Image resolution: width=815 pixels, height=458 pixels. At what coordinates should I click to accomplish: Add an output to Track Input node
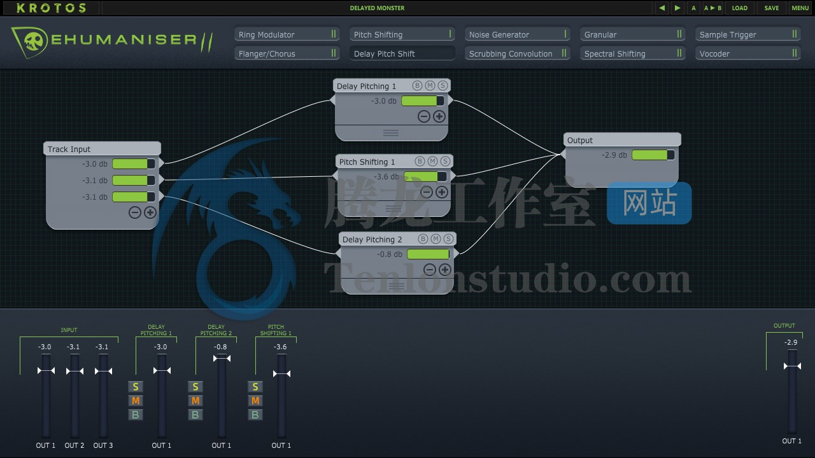tap(150, 212)
